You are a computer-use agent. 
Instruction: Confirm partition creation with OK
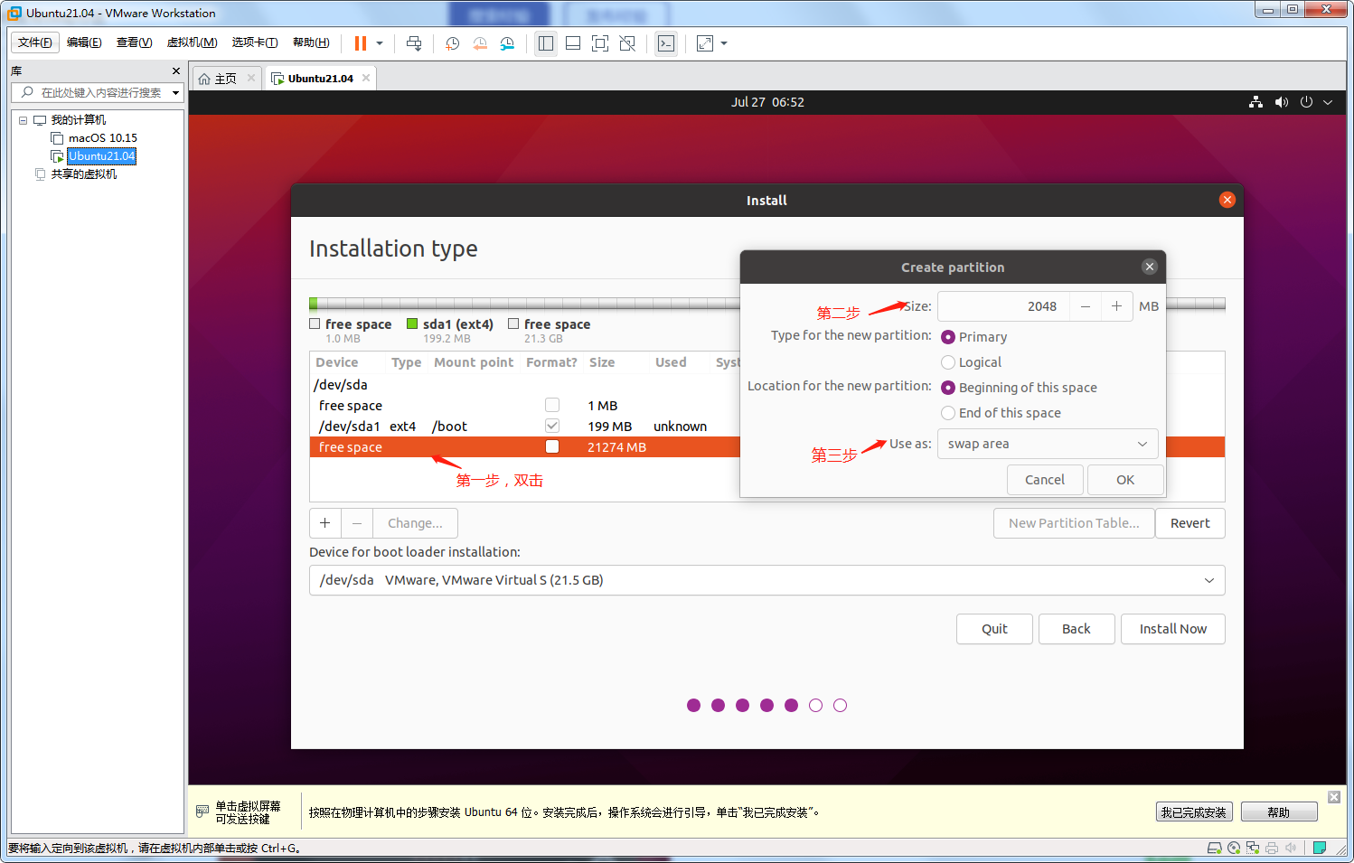(1125, 480)
